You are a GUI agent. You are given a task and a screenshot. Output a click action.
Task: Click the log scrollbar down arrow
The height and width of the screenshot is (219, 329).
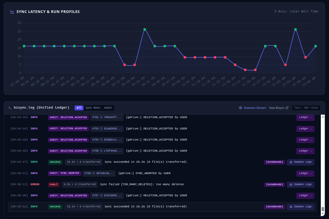click(x=323, y=214)
